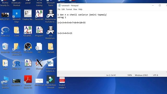167x94 pixels.
Task: Place cursor in '1 dan n e chenli sanlaryn jemini tapmaly'
Action: coord(82,15)
